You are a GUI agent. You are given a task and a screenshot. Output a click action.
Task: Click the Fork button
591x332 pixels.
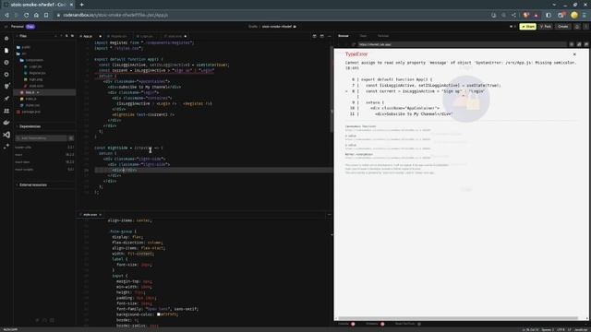546,27
